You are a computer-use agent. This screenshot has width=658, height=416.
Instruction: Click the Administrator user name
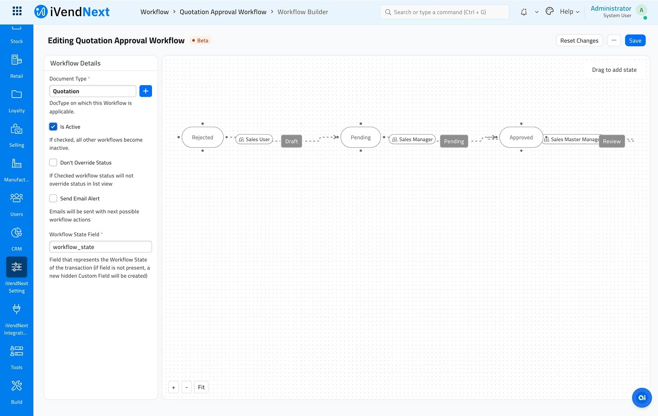611,8
